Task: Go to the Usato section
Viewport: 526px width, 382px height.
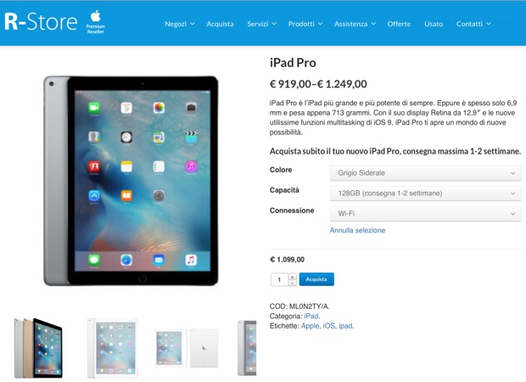Action: (434, 24)
